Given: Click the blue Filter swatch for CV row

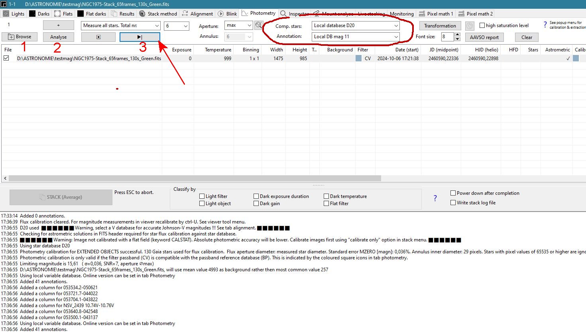Looking at the screenshot, I should [x=358, y=59].
